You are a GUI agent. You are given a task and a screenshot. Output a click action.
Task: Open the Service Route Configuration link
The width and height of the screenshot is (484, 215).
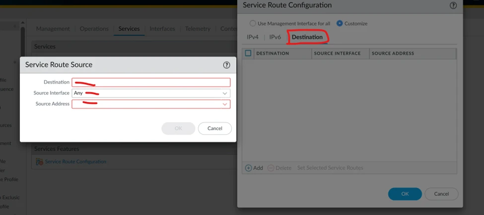75,161
